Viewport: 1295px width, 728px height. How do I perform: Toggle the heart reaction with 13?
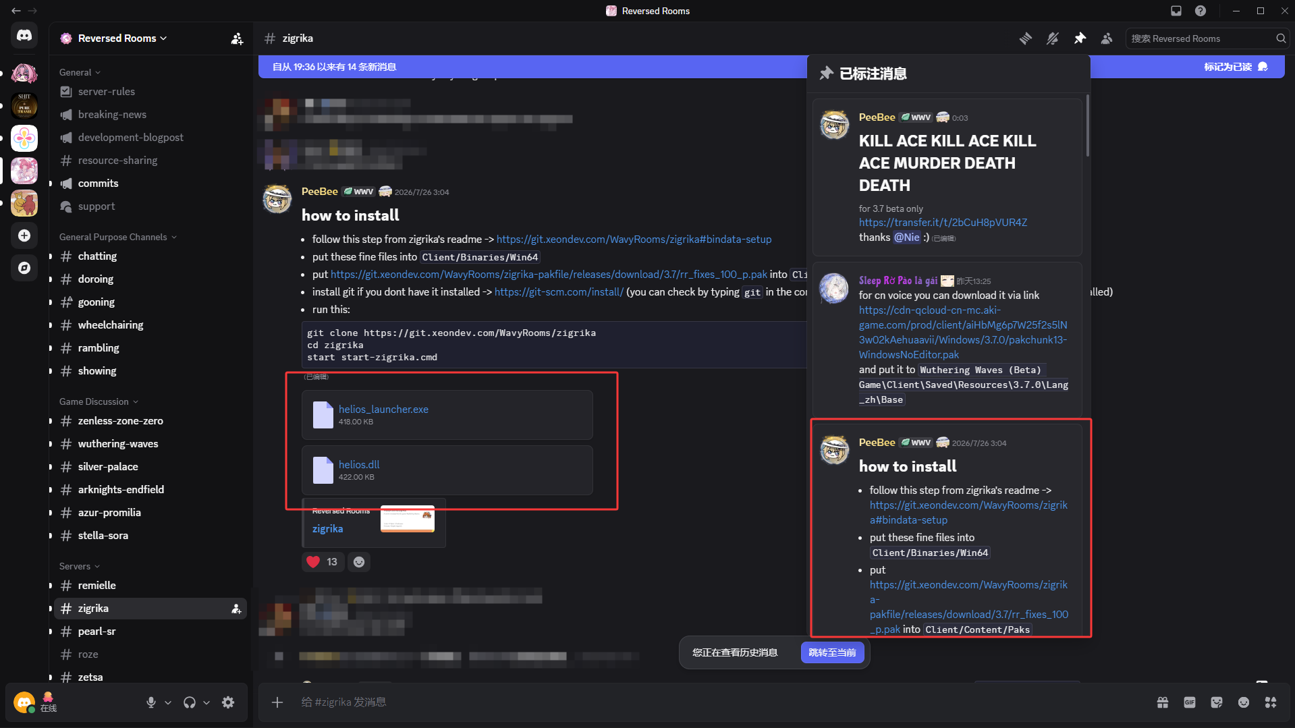(323, 562)
